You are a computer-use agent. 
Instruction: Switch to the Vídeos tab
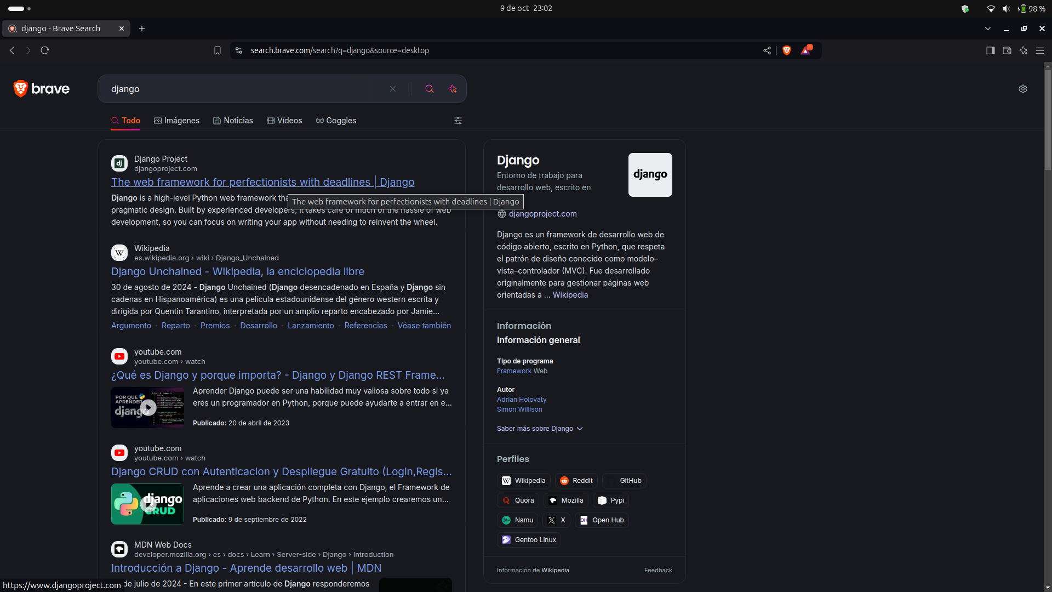(x=284, y=121)
